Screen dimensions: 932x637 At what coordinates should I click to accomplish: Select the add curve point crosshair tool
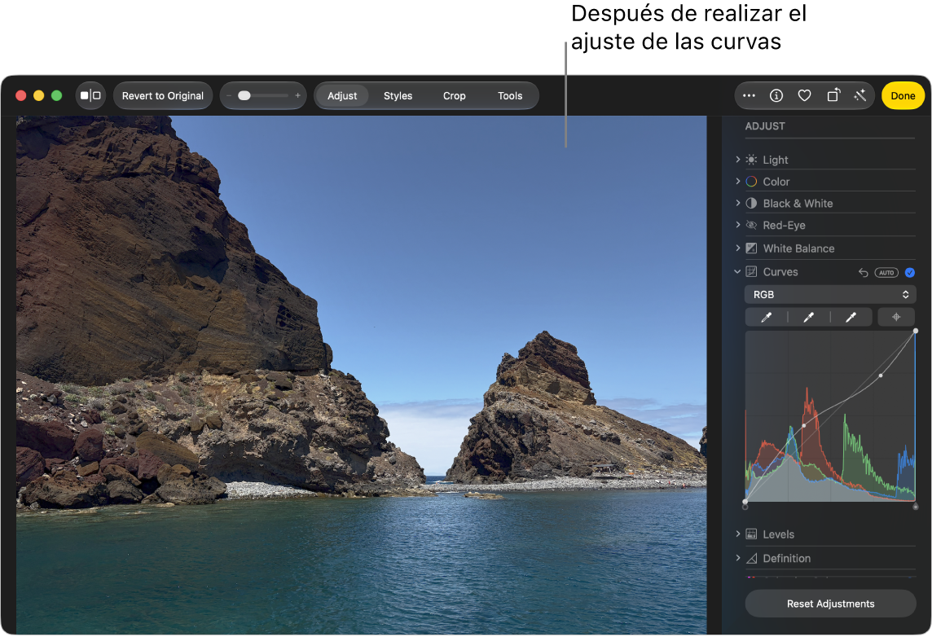click(895, 318)
